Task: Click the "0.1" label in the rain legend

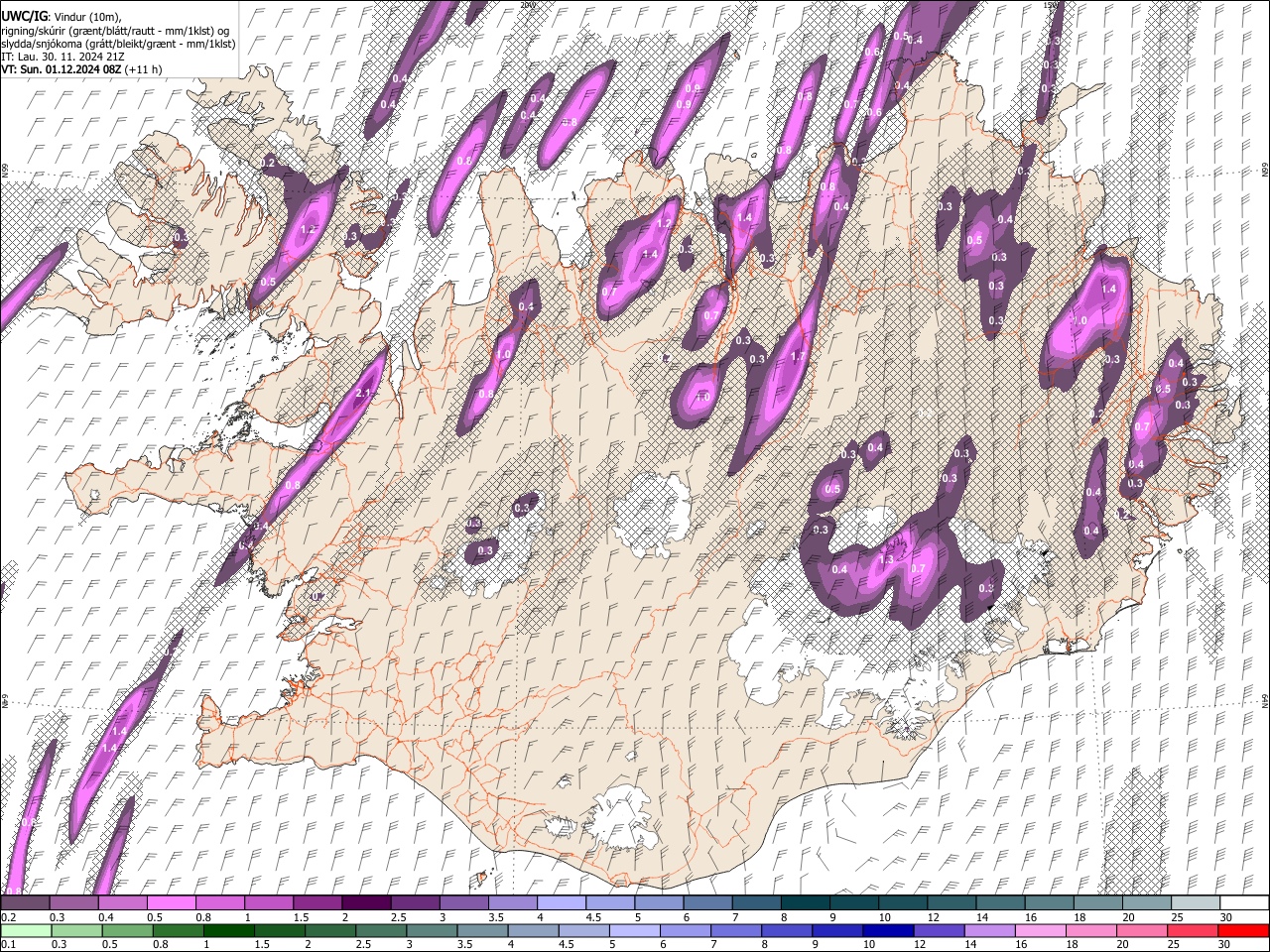Action: click(x=8, y=944)
